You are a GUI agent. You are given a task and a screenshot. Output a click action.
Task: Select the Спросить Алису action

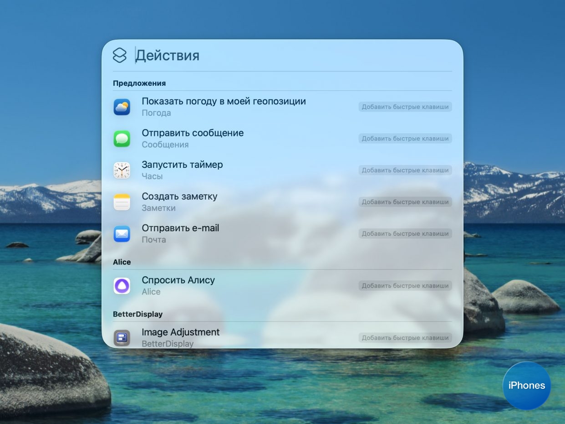pos(178,280)
